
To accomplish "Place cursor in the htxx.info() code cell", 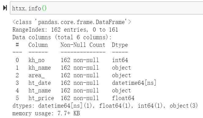I will click(x=106, y=8).
